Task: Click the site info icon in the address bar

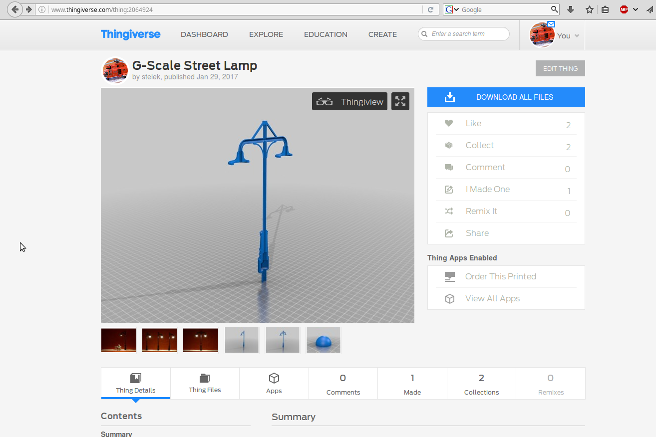Action: tap(42, 9)
